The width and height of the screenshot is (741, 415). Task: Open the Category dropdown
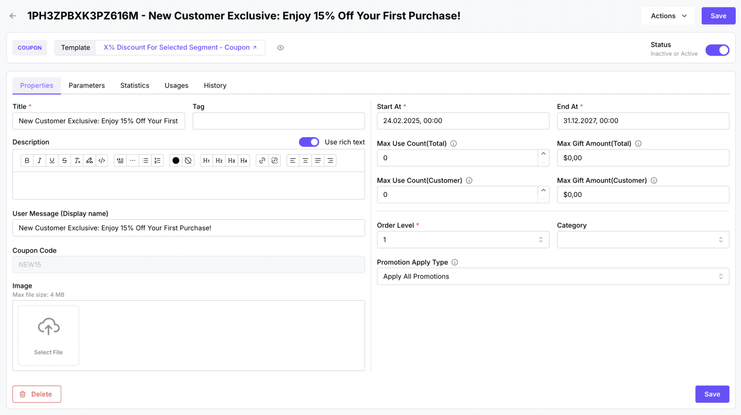coord(643,240)
